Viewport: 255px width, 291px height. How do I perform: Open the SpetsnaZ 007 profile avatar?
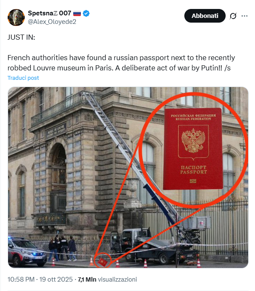click(x=16, y=17)
